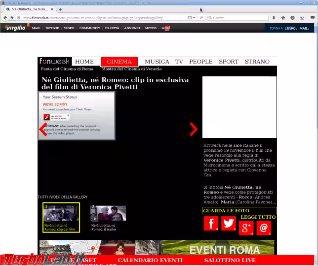Click the browser Home icon
The width and height of the screenshot is (318, 266).
click(x=283, y=18)
